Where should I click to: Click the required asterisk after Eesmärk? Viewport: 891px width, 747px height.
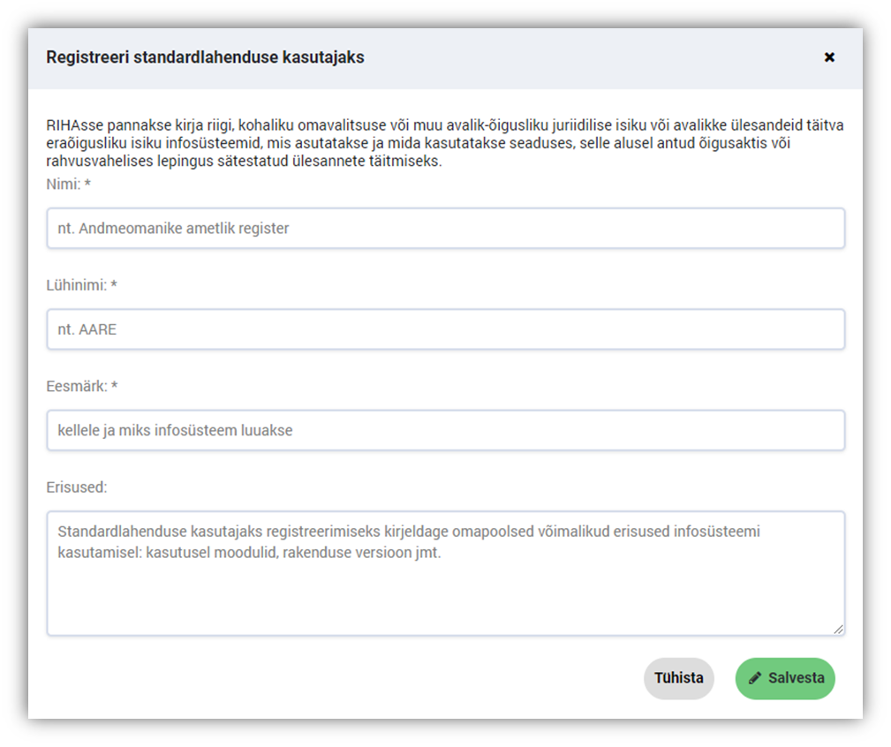(114, 386)
